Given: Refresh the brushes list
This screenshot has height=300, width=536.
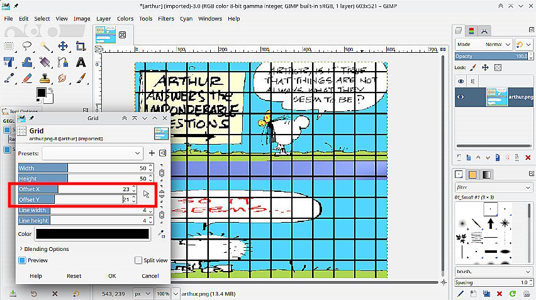Looking at the screenshot, I should point(513,294).
